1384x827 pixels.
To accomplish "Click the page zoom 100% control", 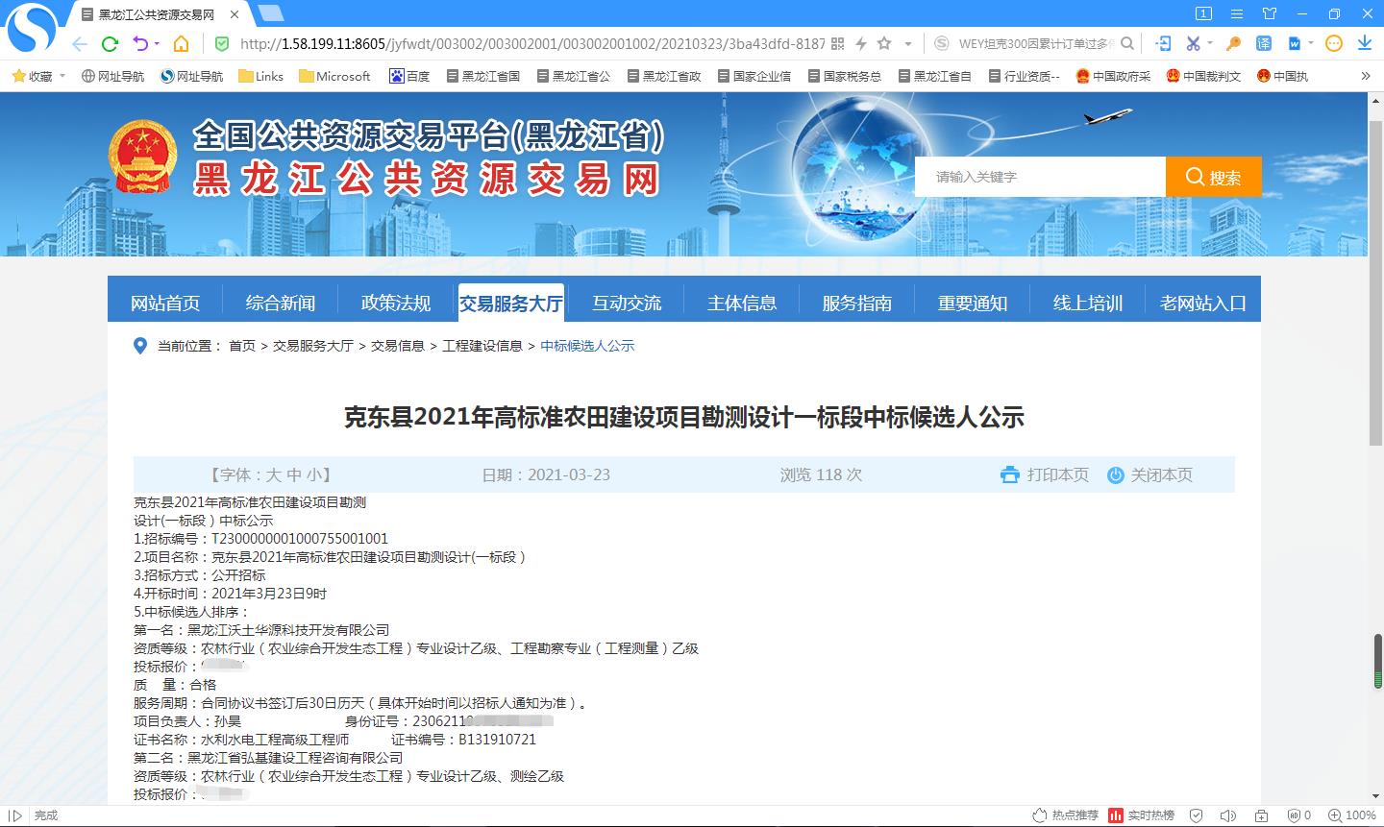I will (x=1353, y=815).
